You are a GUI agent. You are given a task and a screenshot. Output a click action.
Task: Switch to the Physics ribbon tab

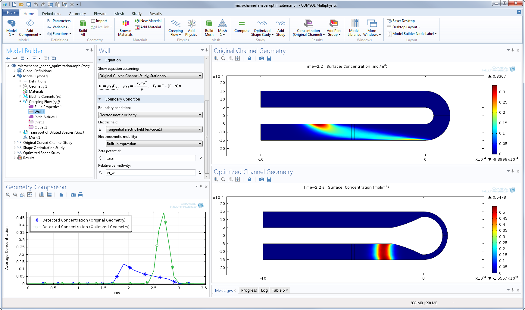click(100, 14)
